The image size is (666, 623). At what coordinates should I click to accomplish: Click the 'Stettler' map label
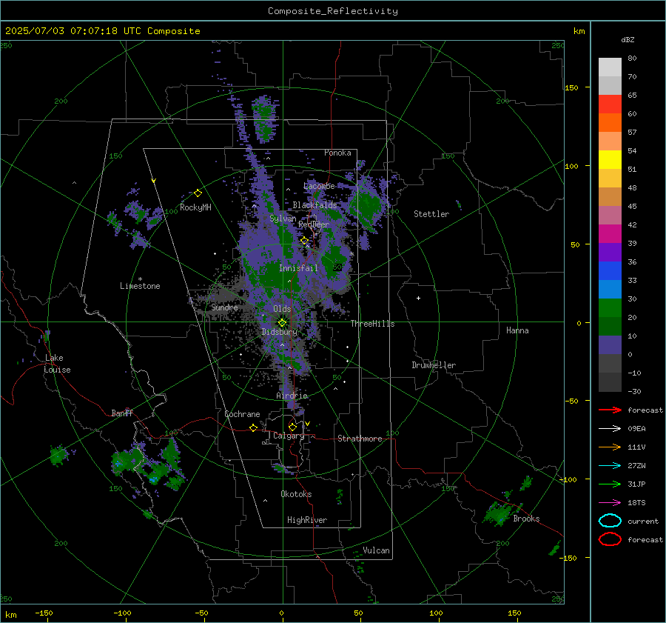point(431,214)
